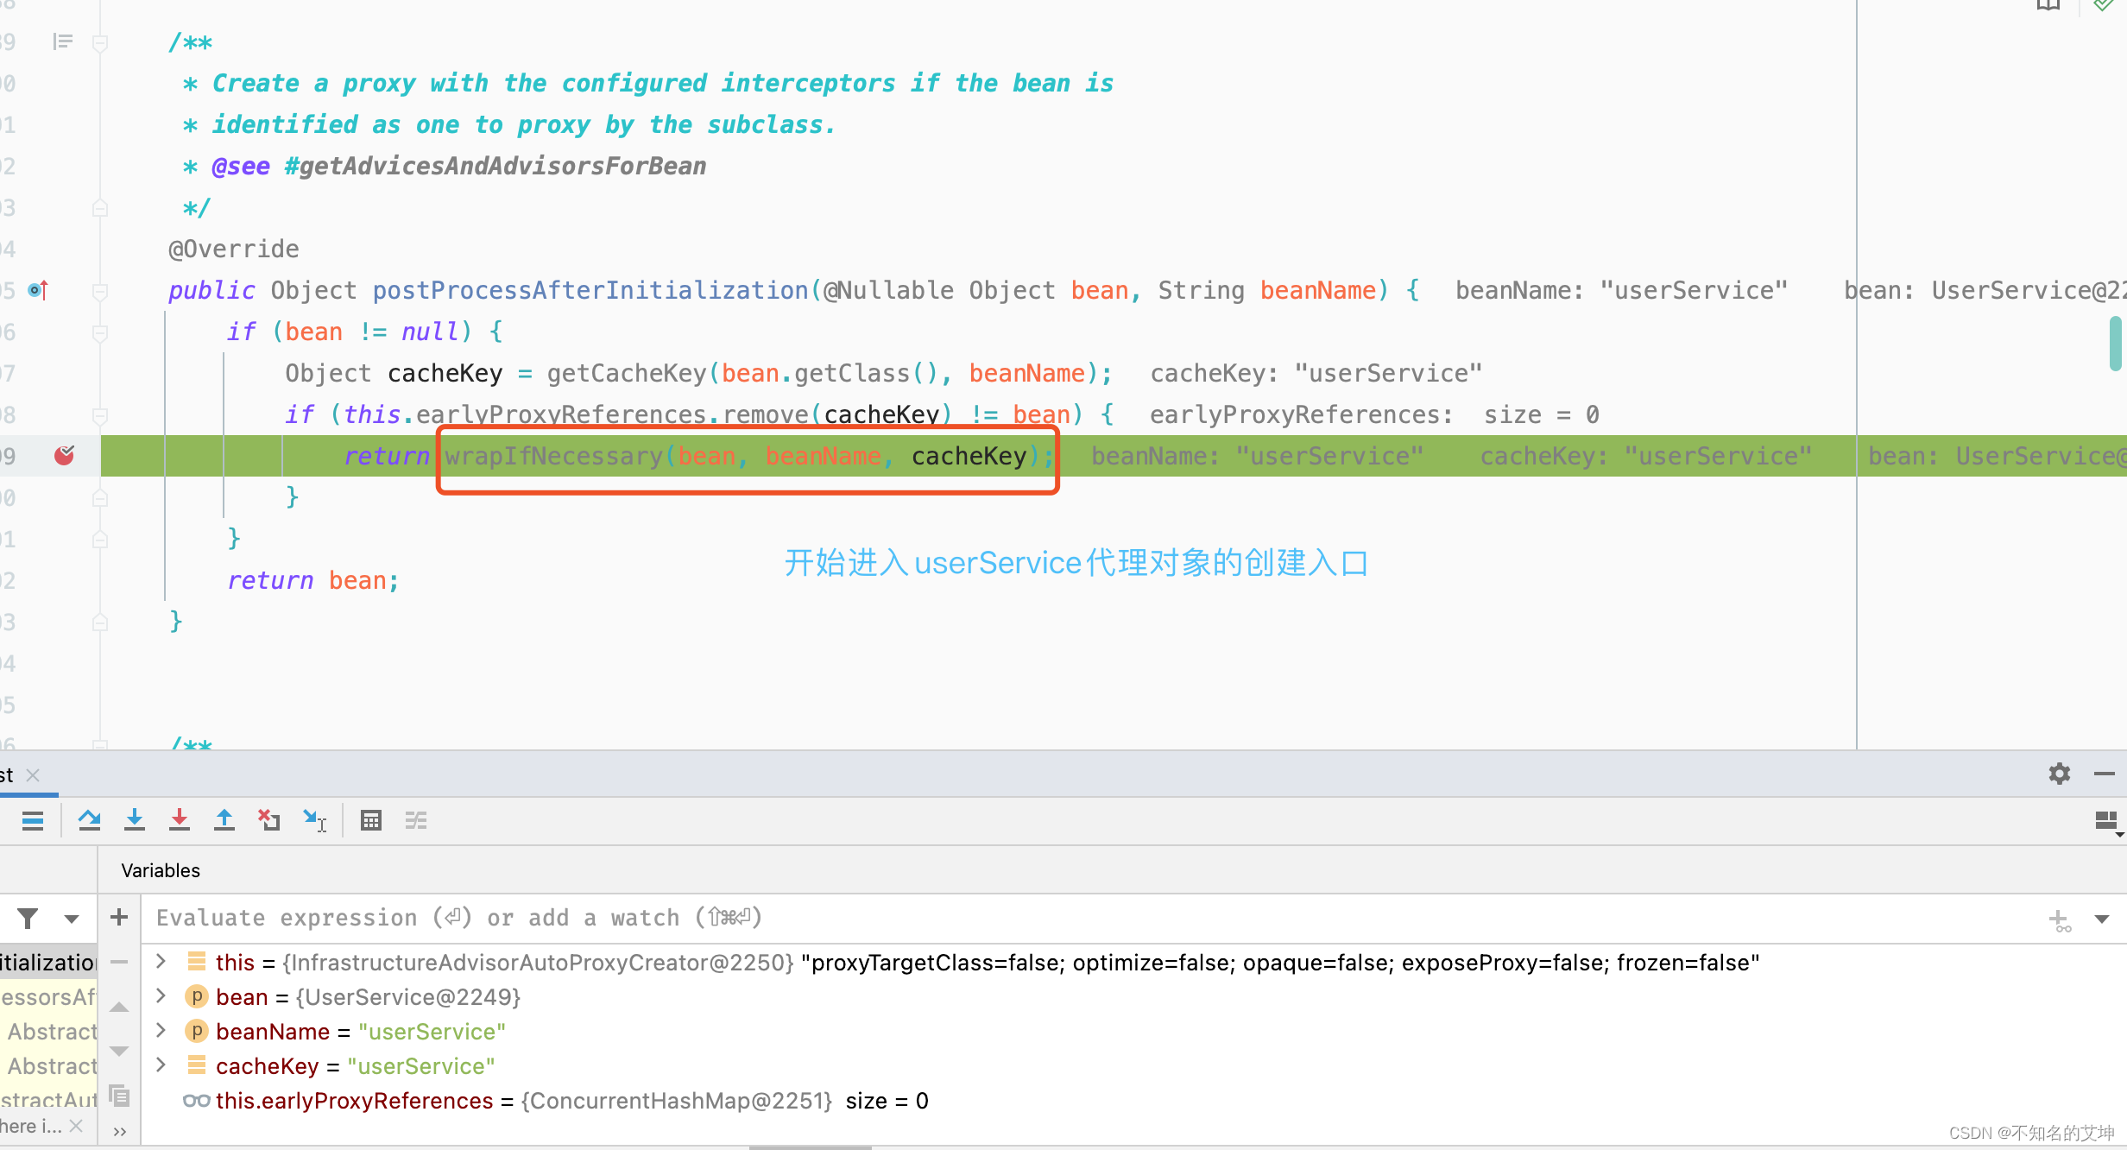The image size is (2127, 1150).
Task: Select first 'Abstract' stack frame
Action: pyautogui.click(x=48, y=1031)
